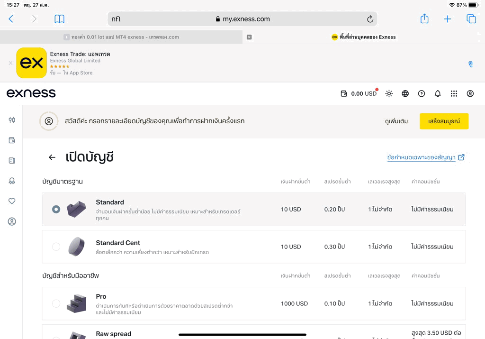Screen dimensions: 485x339
Task: Click the '0.20 ปิป' spread value
Action: [x=334, y=209]
